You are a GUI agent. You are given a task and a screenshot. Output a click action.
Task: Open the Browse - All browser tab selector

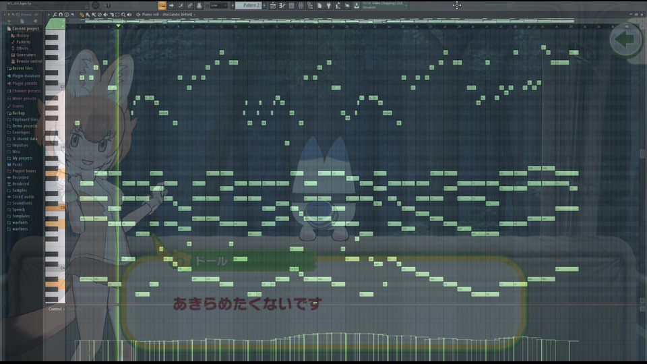point(29,14)
